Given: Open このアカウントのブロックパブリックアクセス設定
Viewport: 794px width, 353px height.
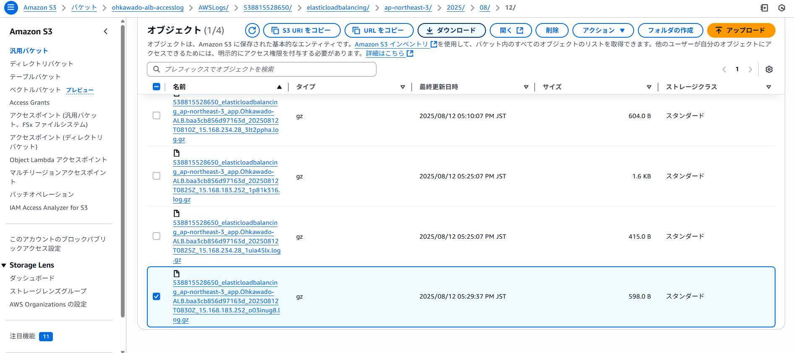Looking at the screenshot, I should point(58,244).
